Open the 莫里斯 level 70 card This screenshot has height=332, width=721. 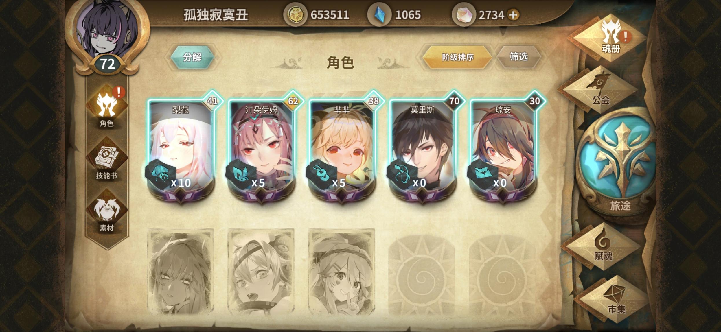tap(423, 147)
